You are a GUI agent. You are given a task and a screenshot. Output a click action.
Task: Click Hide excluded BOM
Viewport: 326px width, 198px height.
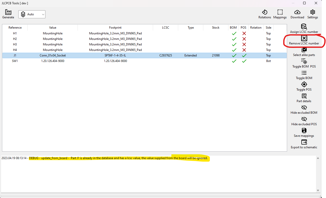[x=304, y=109]
